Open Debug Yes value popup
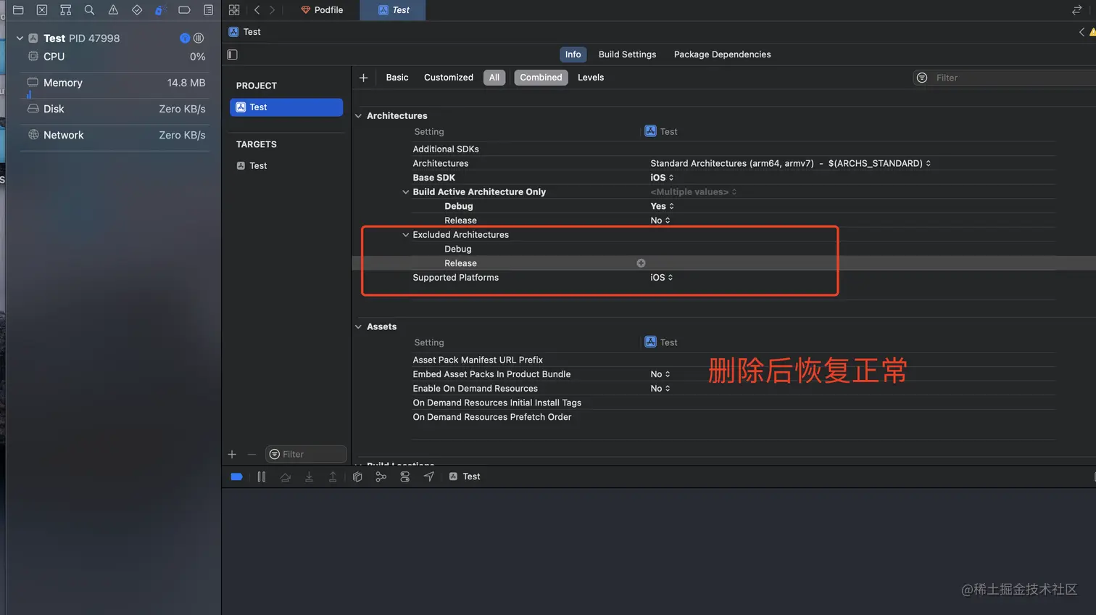This screenshot has height=615, width=1096. tap(662, 207)
